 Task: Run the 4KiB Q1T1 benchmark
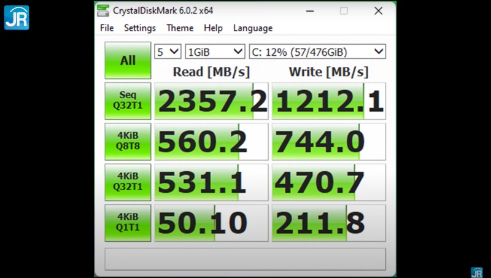pyautogui.click(x=128, y=222)
